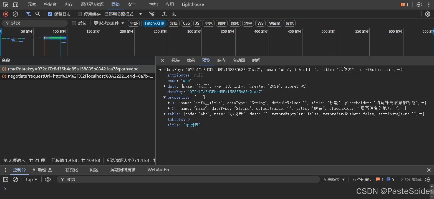Show the console sidebar

click(6, 180)
